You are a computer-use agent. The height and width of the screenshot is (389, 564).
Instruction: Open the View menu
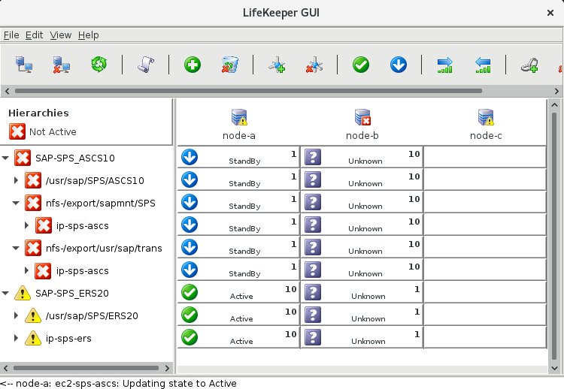[x=60, y=35]
